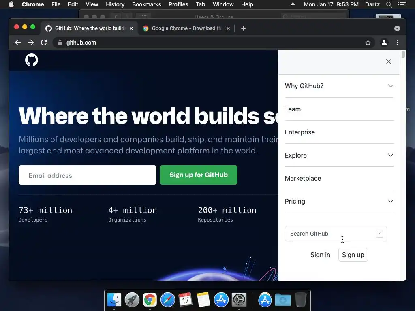Open the Help menu
Image resolution: width=415 pixels, height=311 pixels.
pyautogui.click(x=247, y=4)
